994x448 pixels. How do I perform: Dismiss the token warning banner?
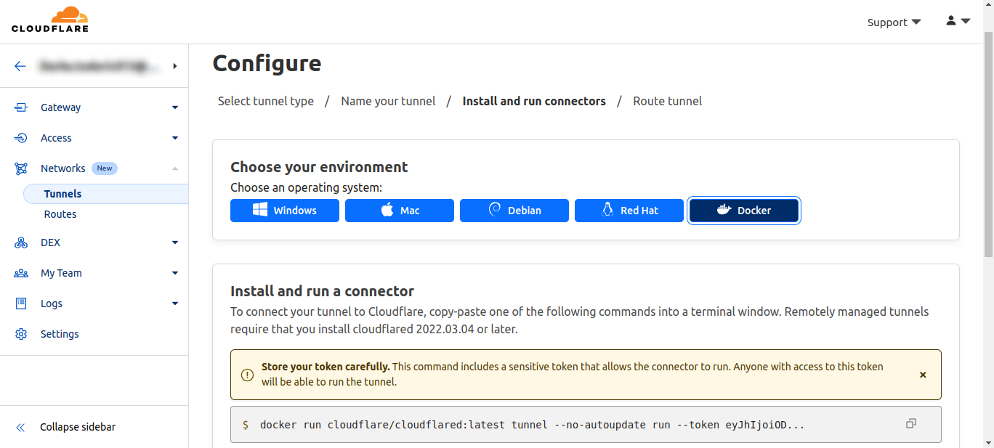click(x=923, y=375)
